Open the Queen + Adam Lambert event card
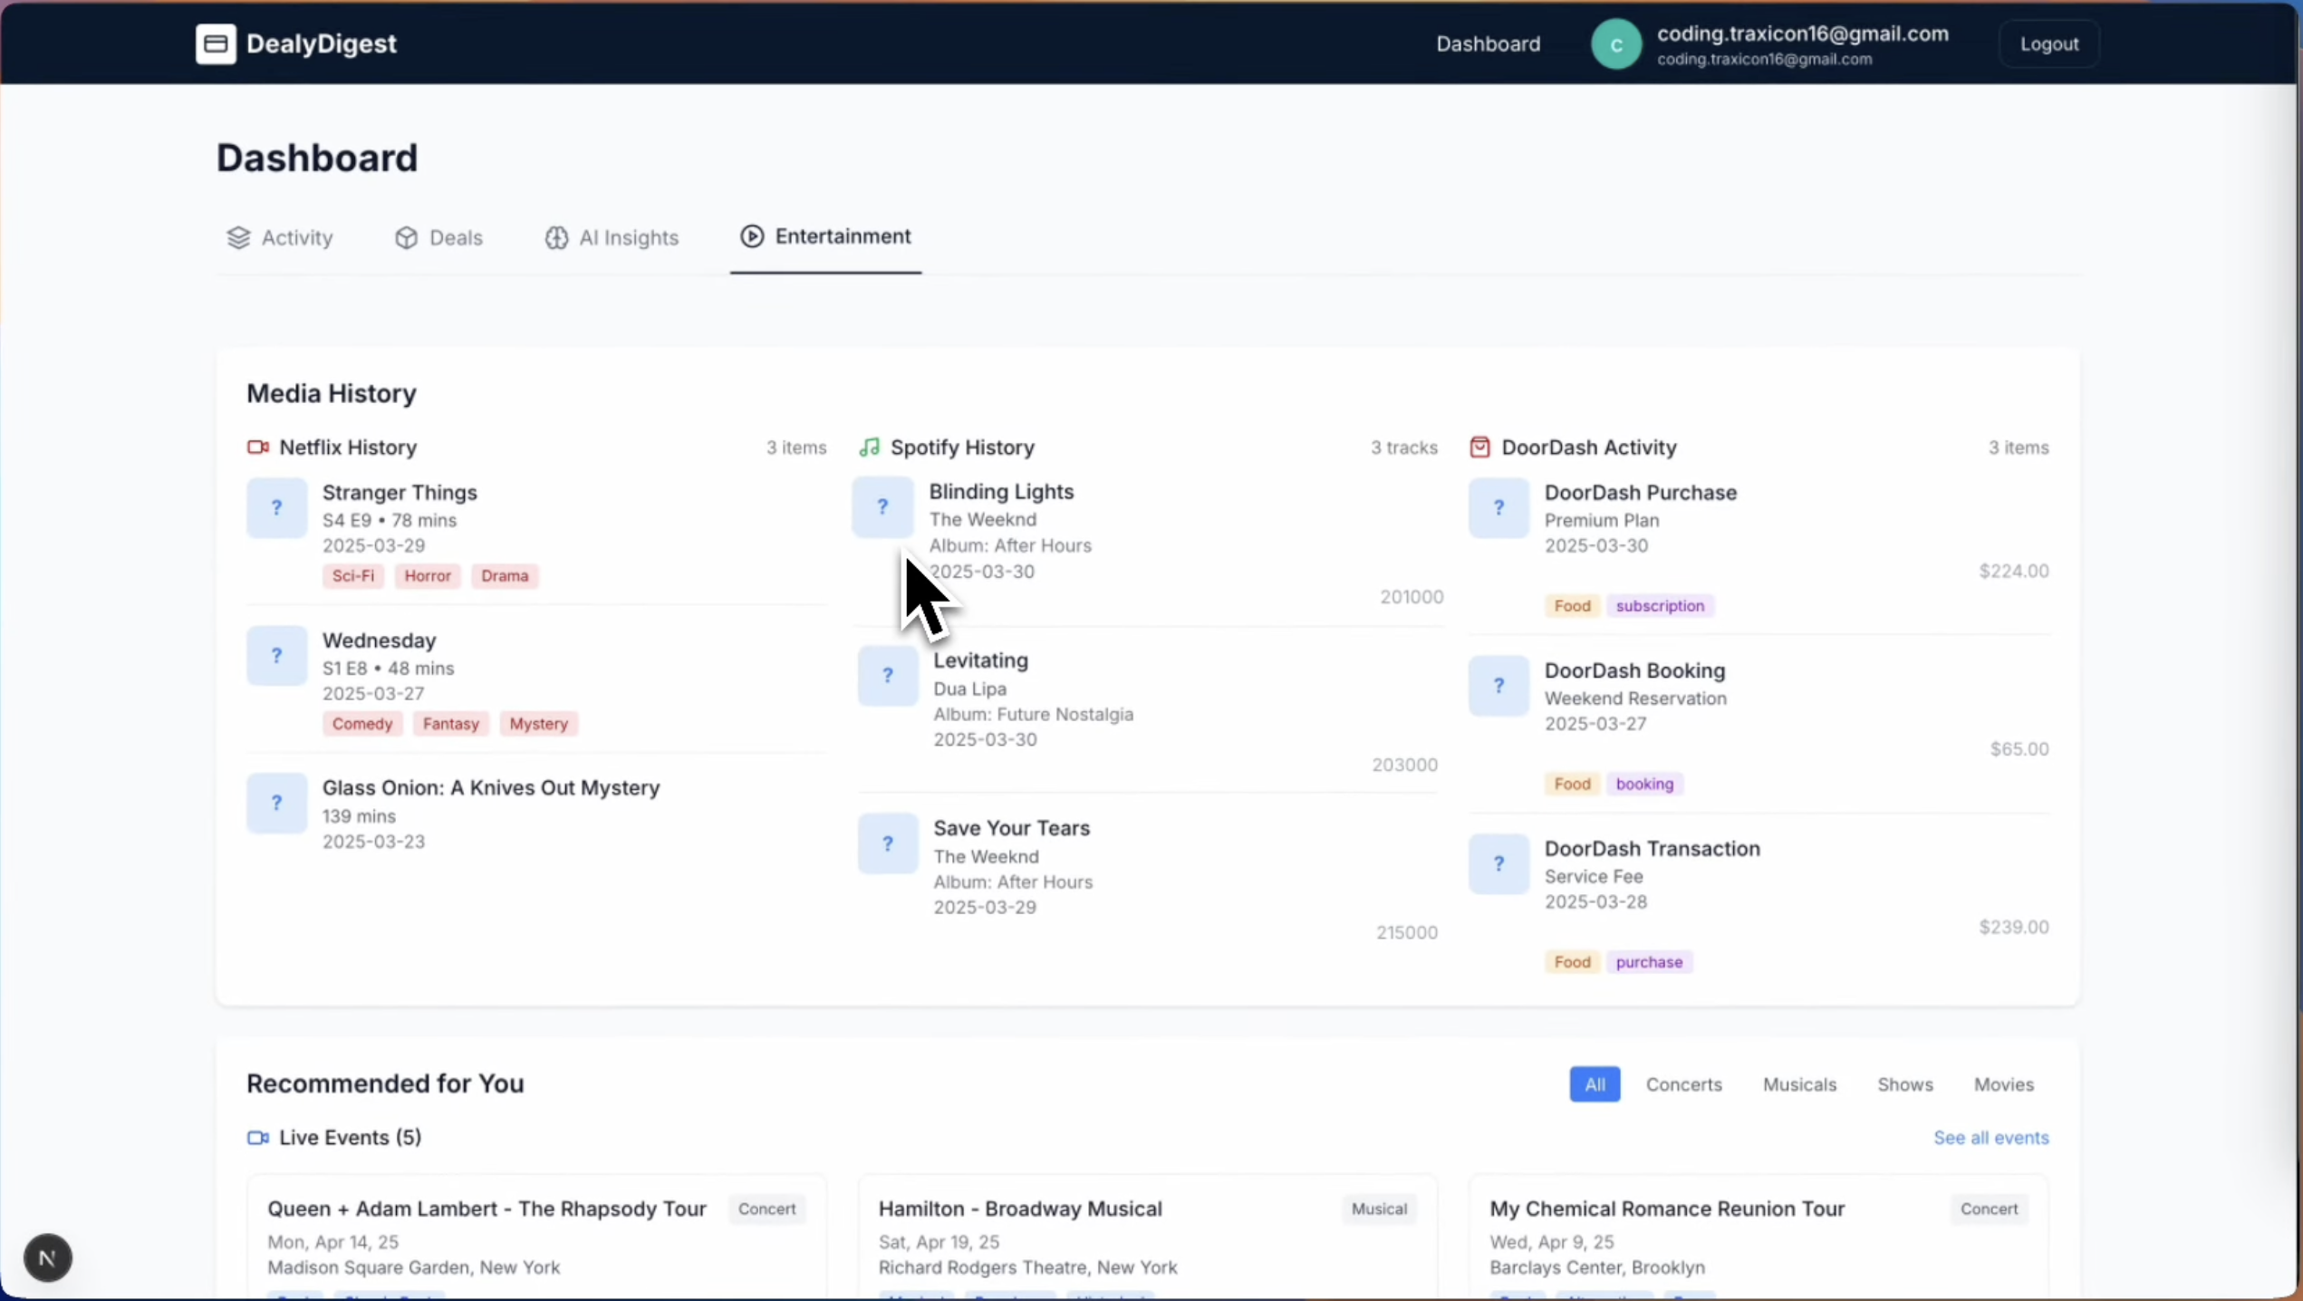Viewport: 2303px width, 1301px height. click(536, 1238)
